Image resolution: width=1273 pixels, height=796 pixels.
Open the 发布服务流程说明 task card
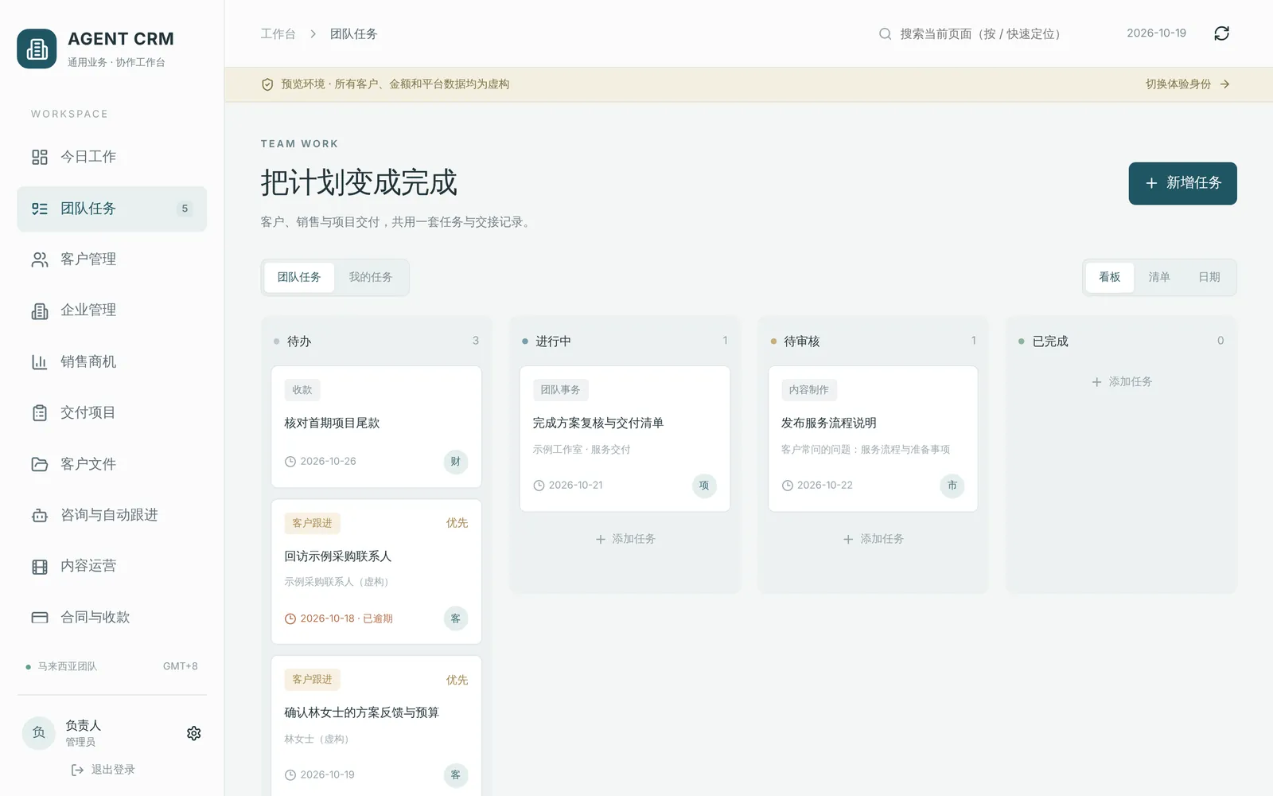pos(873,439)
